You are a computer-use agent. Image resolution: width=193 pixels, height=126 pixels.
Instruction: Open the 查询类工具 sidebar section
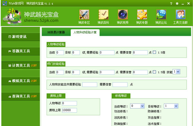(x=21, y=96)
